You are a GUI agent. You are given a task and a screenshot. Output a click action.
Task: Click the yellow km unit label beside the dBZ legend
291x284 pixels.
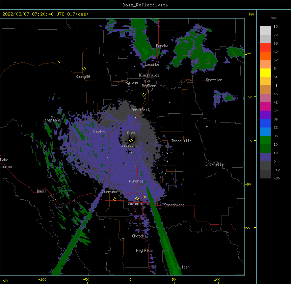tap(251, 14)
